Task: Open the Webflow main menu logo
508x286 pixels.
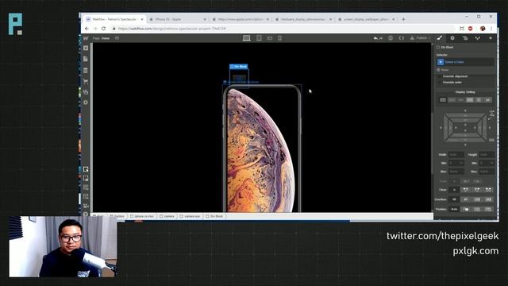Action: pyautogui.click(x=86, y=38)
